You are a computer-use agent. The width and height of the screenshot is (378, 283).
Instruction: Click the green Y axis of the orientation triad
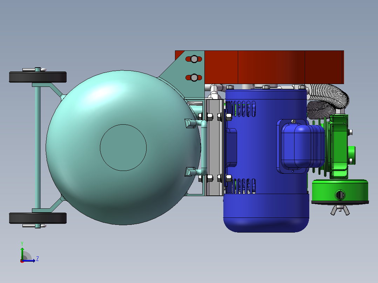22,253
